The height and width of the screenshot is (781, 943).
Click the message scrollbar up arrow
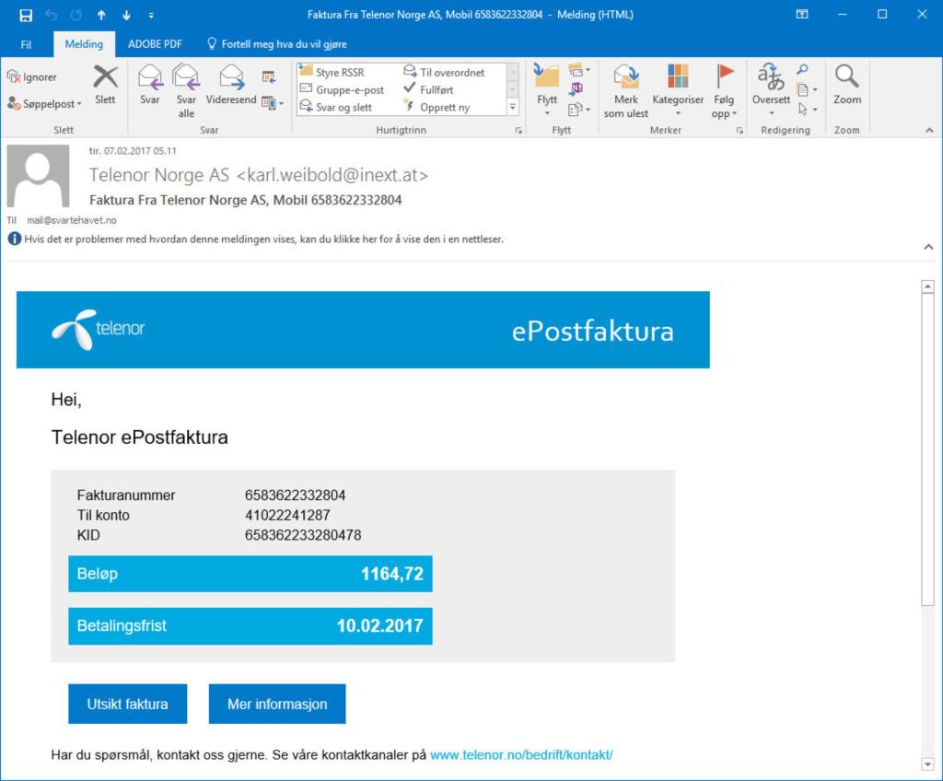point(927,287)
